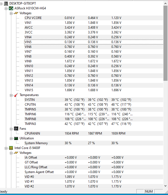Select the VID #0 row
Image resolution: width=168 pixels, height=195 pixels.
(94, 177)
